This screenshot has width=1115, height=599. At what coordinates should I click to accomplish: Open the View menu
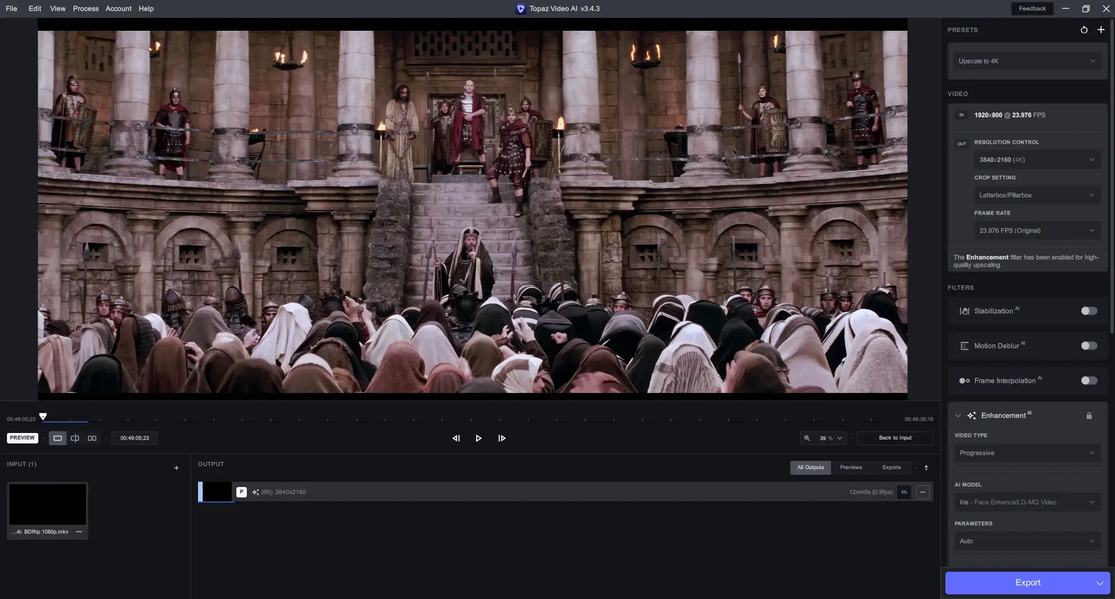[57, 9]
